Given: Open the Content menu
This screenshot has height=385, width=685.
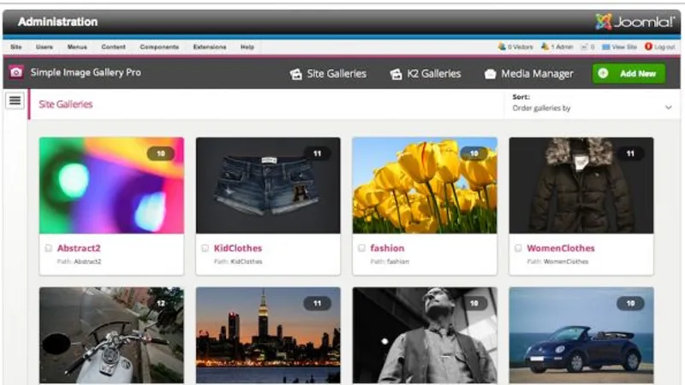Looking at the screenshot, I should [113, 47].
